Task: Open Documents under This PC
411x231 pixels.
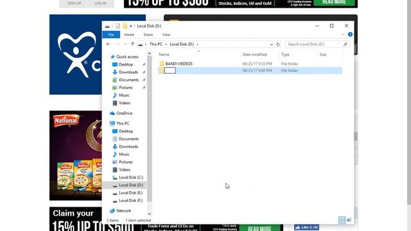Action: coord(128,139)
